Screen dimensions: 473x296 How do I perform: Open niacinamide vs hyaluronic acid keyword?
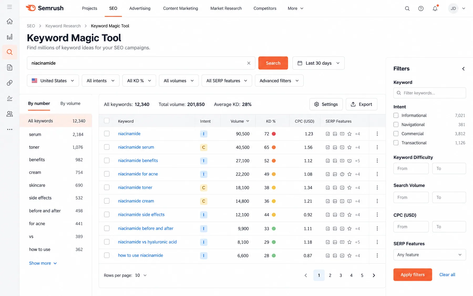[147, 242]
